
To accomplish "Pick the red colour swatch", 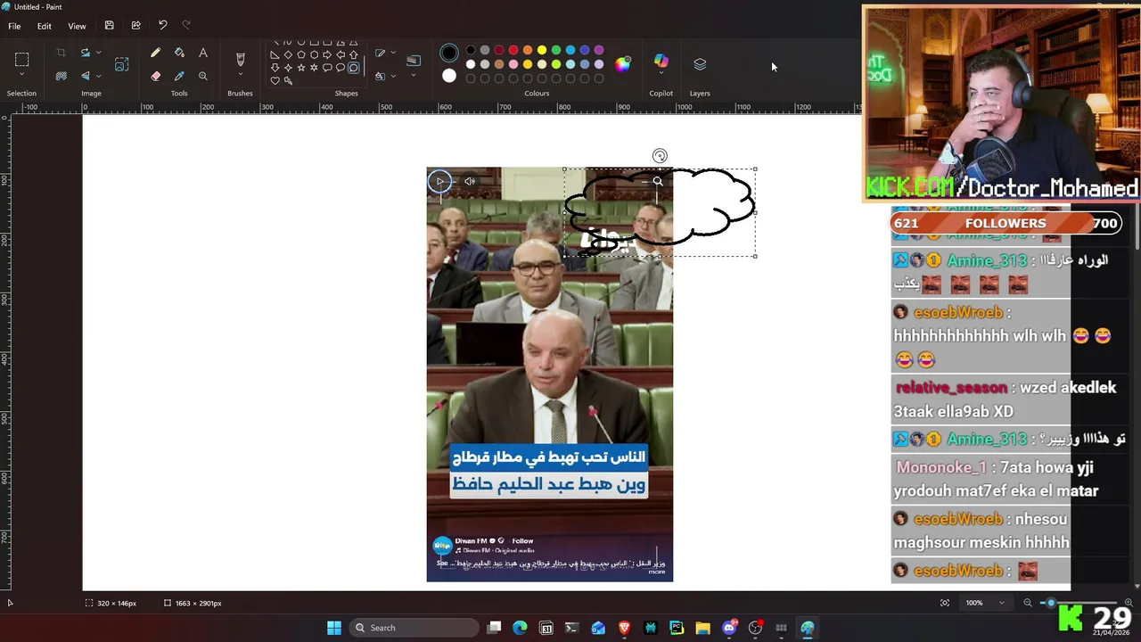I will (513, 50).
